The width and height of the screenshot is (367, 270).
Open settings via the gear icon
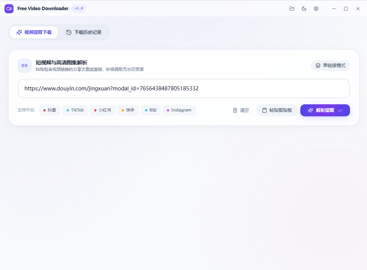click(x=316, y=9)
